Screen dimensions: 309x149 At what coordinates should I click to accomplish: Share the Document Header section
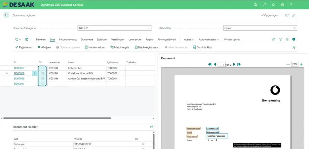(151, 127)
